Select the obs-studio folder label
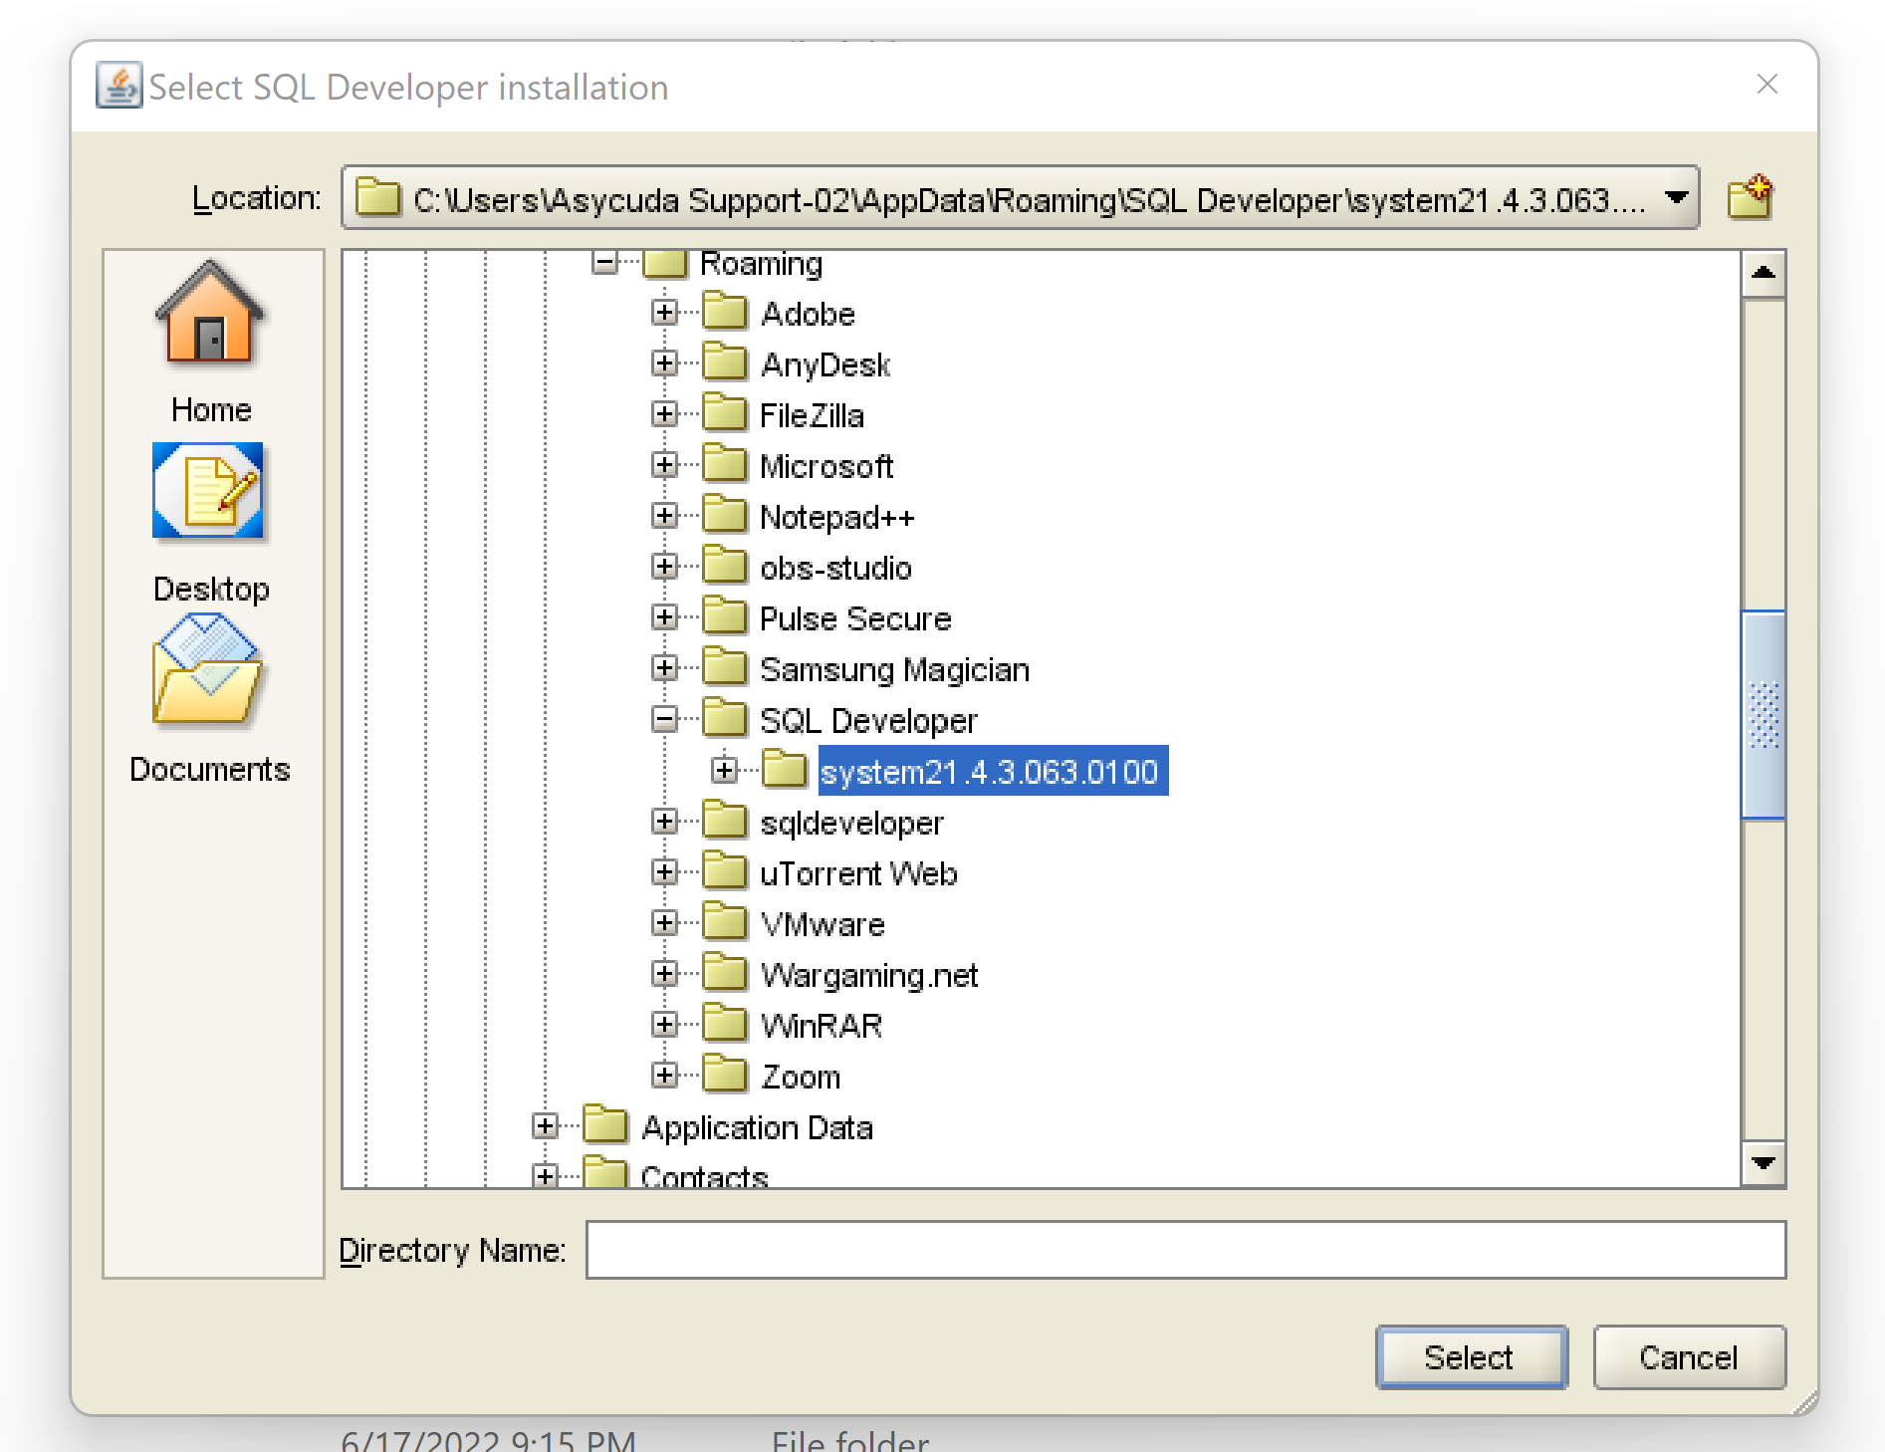 coord(835,568)
